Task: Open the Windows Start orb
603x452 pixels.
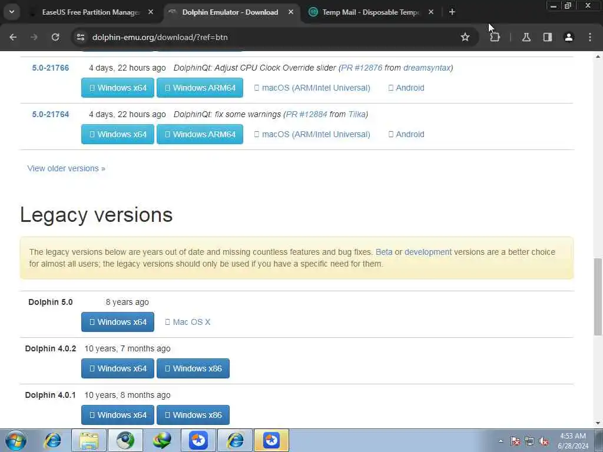Action: click(16, 440)
